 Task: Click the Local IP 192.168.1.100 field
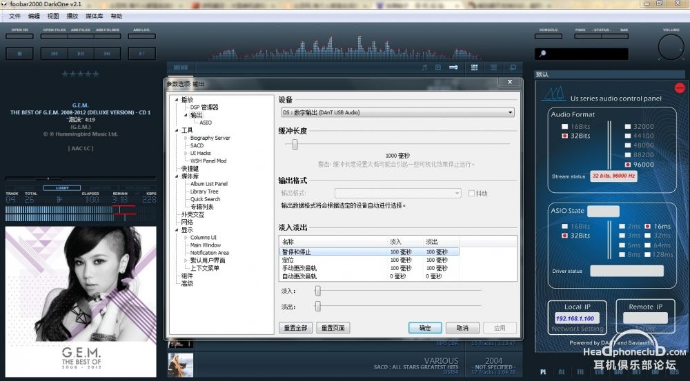tap(577, 318)
